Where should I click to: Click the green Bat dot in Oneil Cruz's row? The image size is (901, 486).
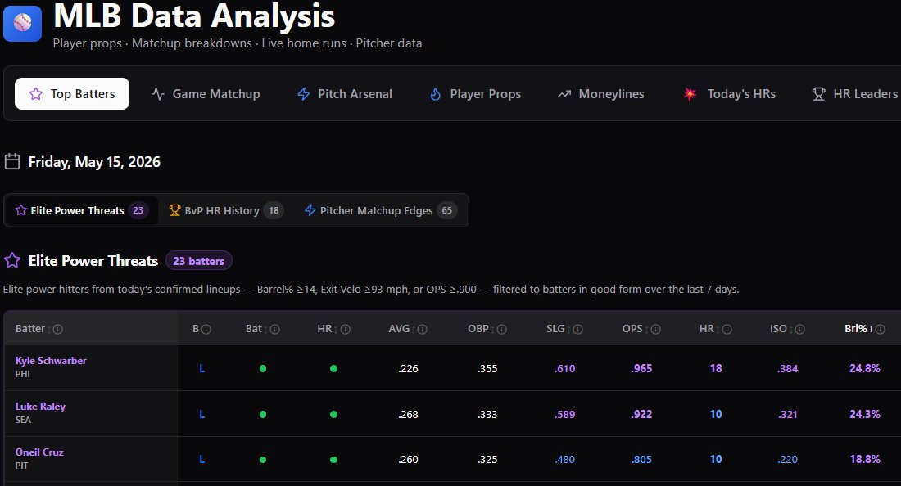click(263, 460)
